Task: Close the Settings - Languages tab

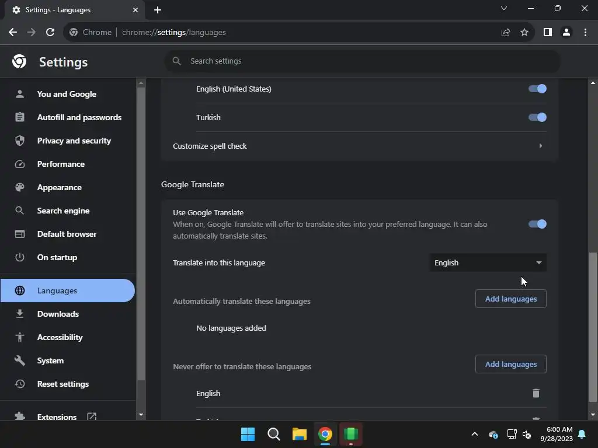Action: click(135, 10)
